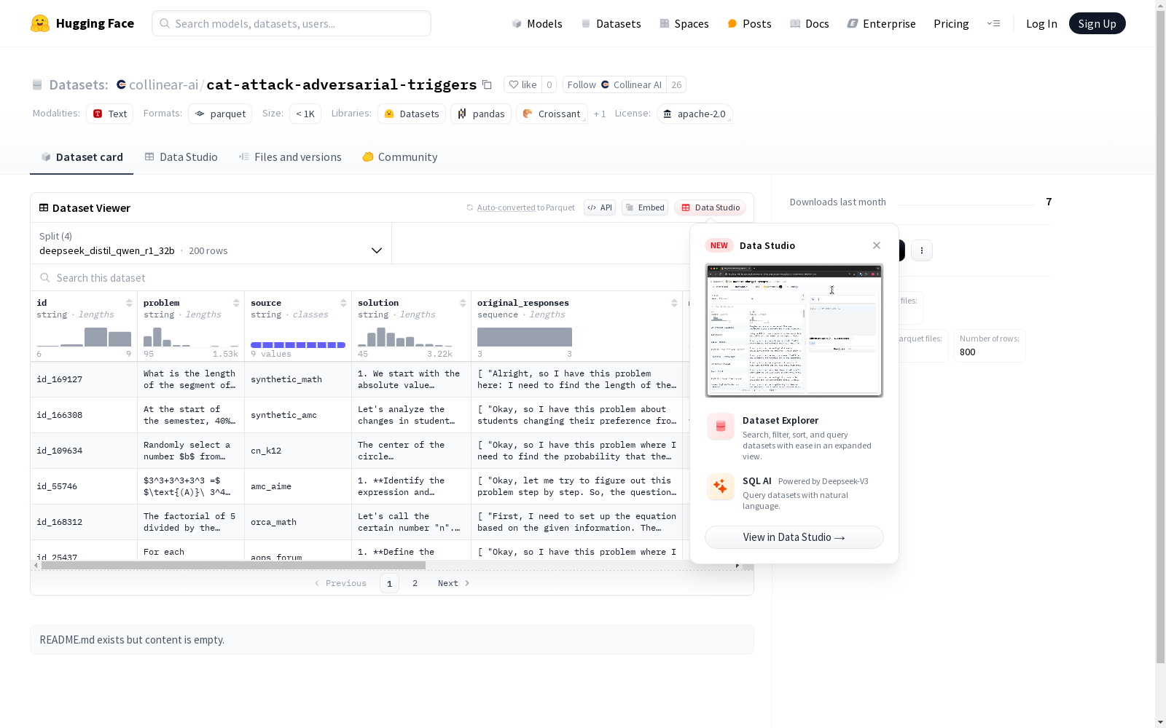Click the SQL AI sparkle icon
This screenshot has height=728, width=1166.
point(721,487)
